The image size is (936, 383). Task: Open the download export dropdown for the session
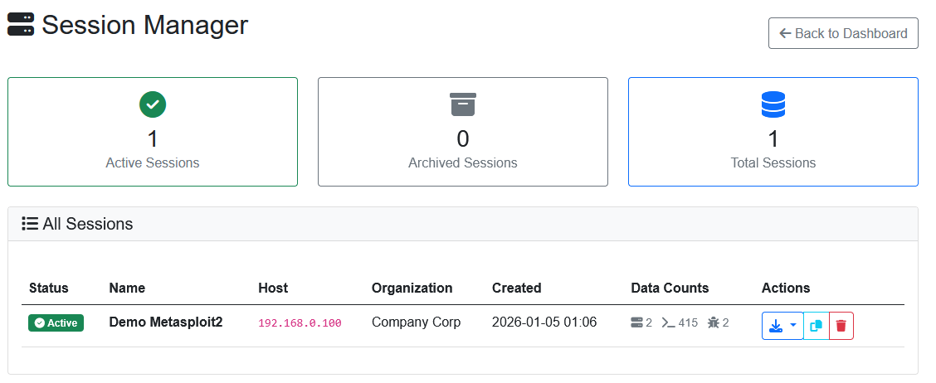[x=782, y=326]
